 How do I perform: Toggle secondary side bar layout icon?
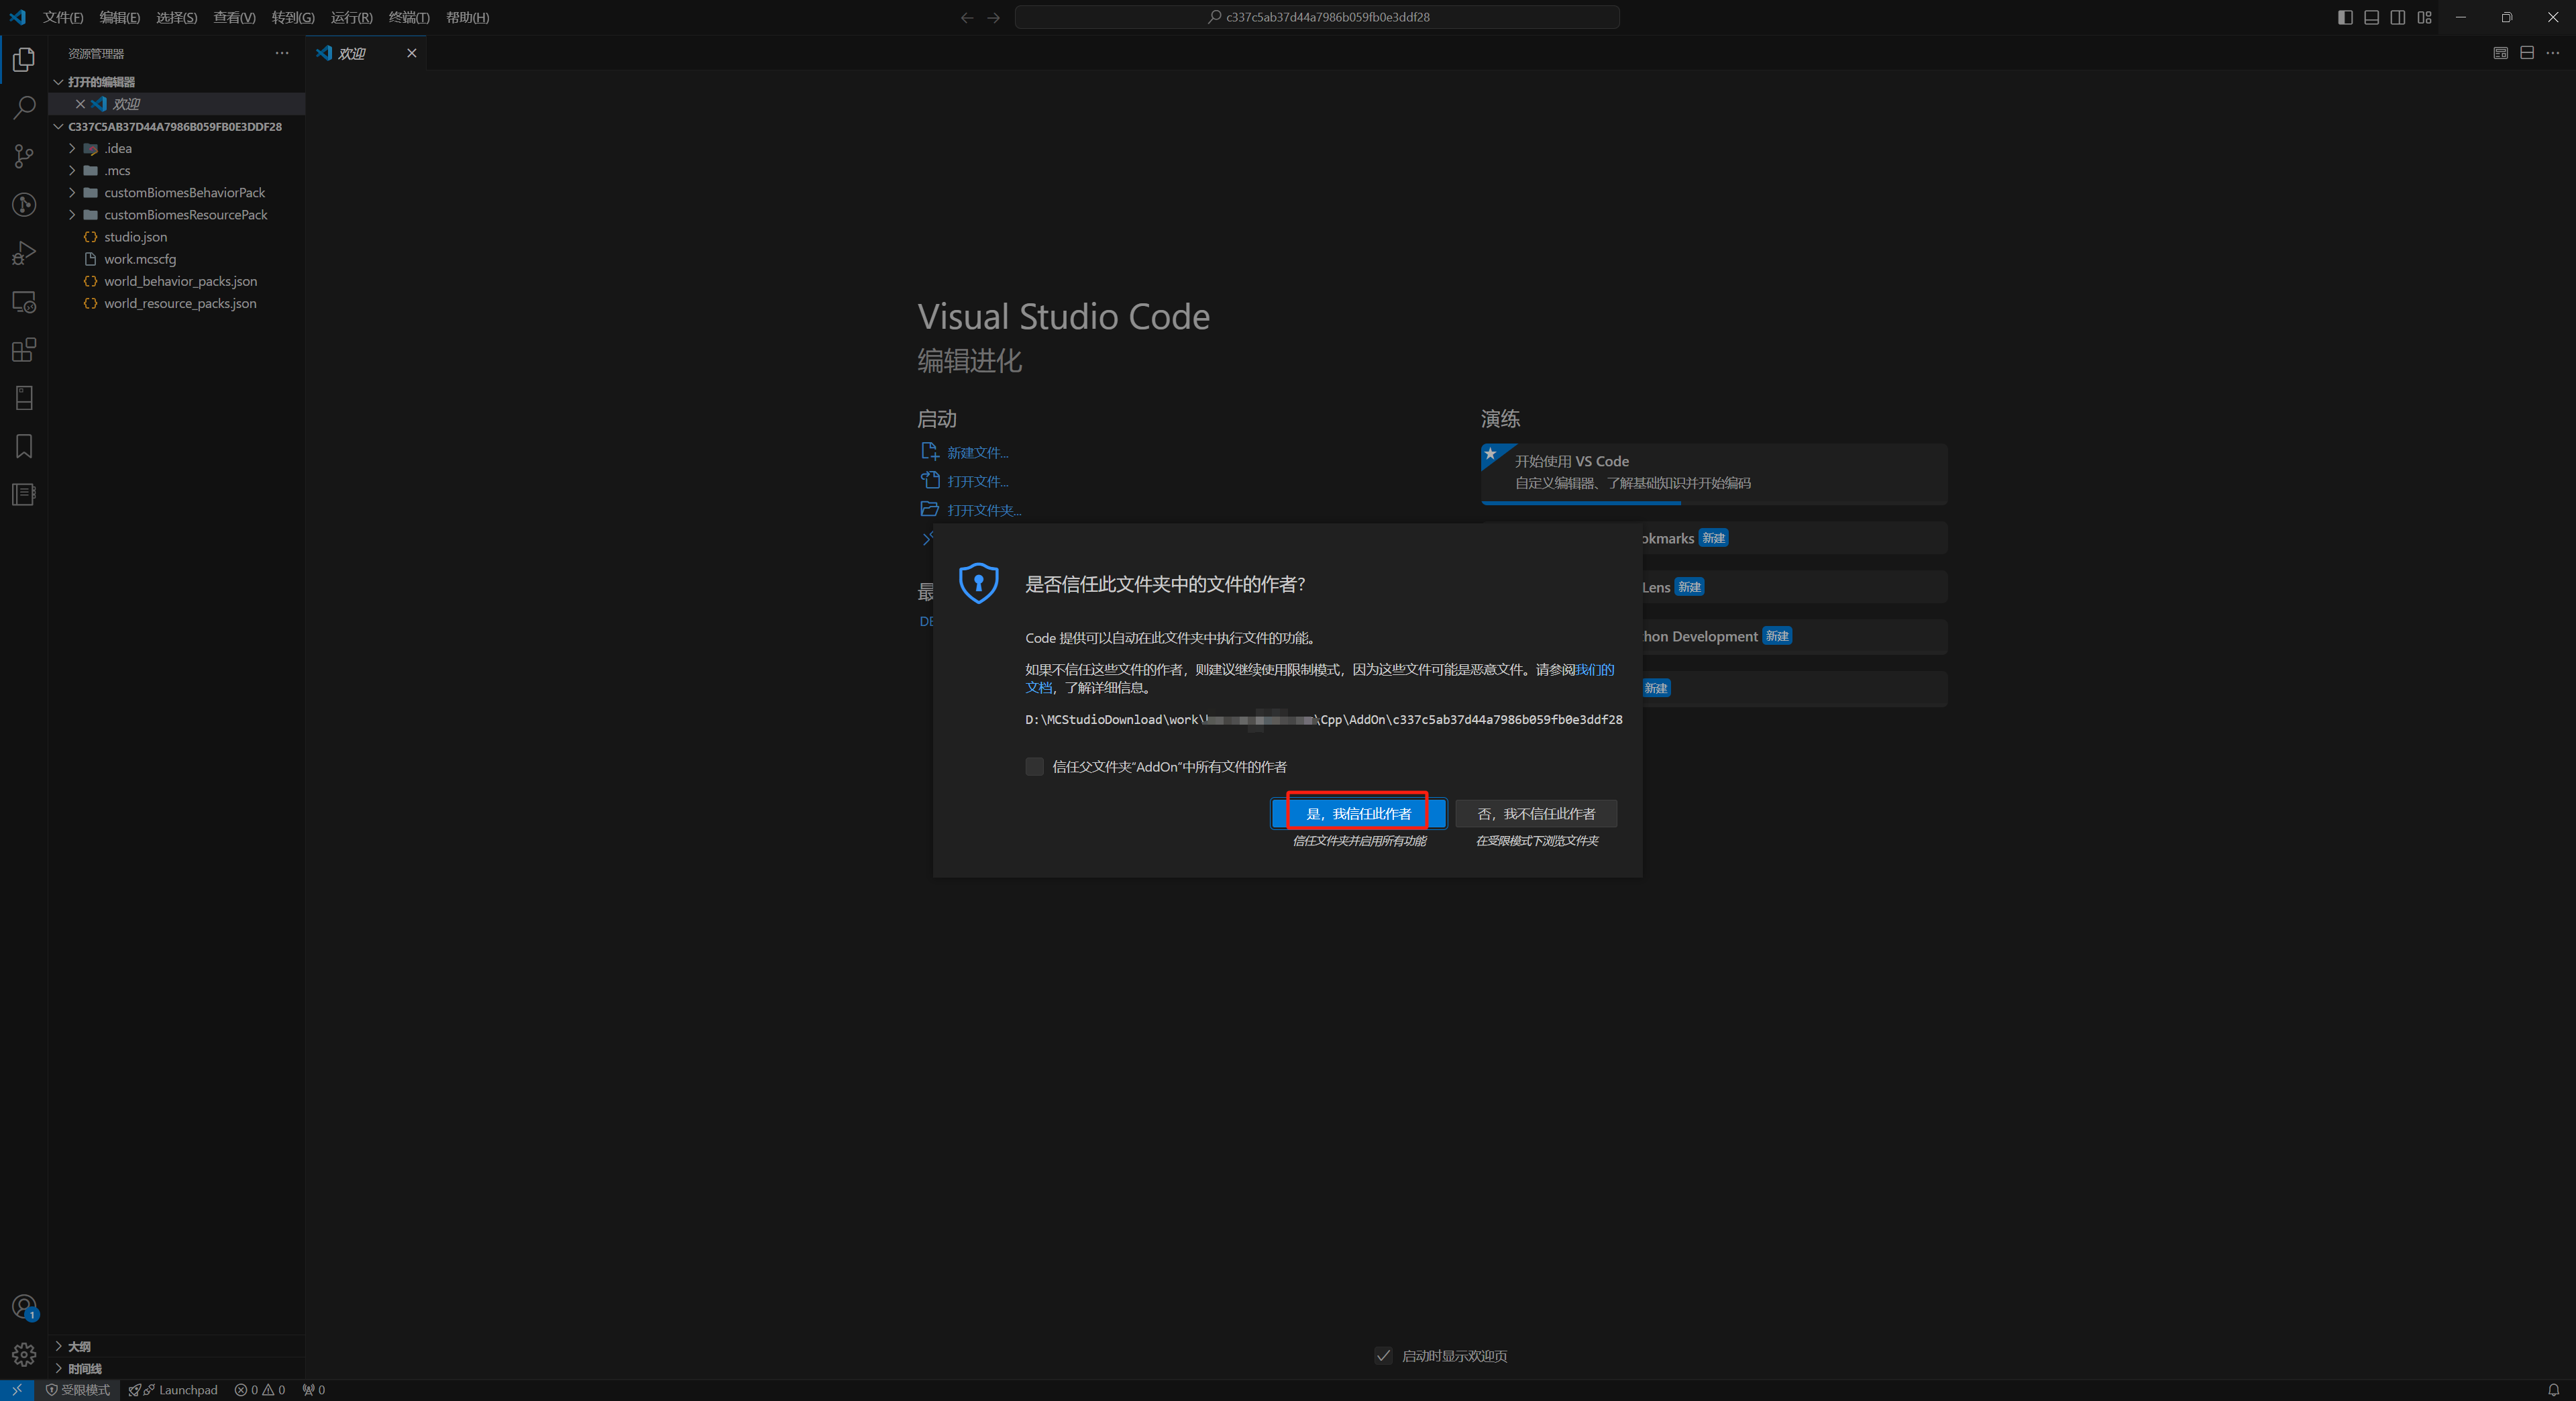tap(2398, 17)
